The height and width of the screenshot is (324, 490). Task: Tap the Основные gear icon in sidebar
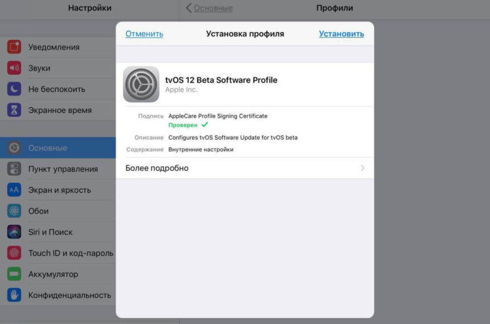[x=14, y=148]
